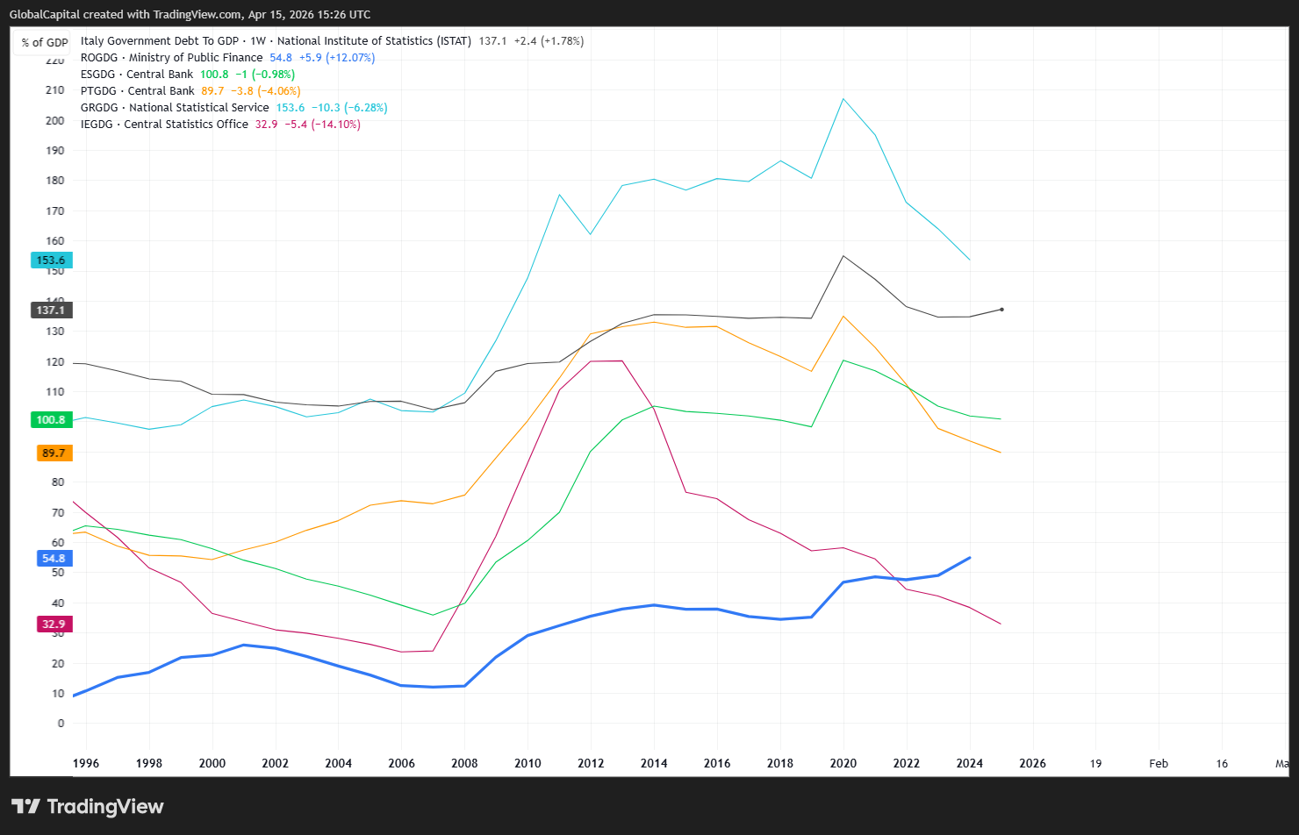1299x835 pixels.
Task: Select the blue 54.8 value tag
Action: pos(54,559)
